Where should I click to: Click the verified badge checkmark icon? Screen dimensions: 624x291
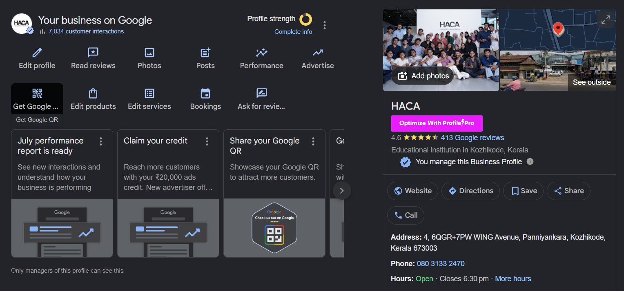click(x=405, y=162)
